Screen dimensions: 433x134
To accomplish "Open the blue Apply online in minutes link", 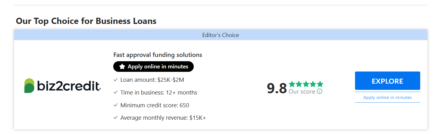I will (x=387, y=97).
